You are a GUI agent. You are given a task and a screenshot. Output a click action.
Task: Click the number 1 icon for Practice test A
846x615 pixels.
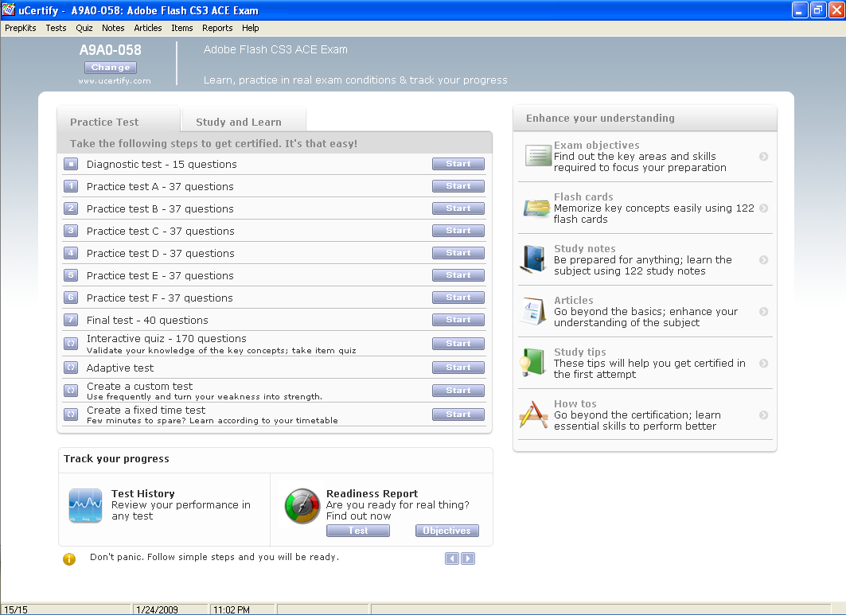pos(71,186)
